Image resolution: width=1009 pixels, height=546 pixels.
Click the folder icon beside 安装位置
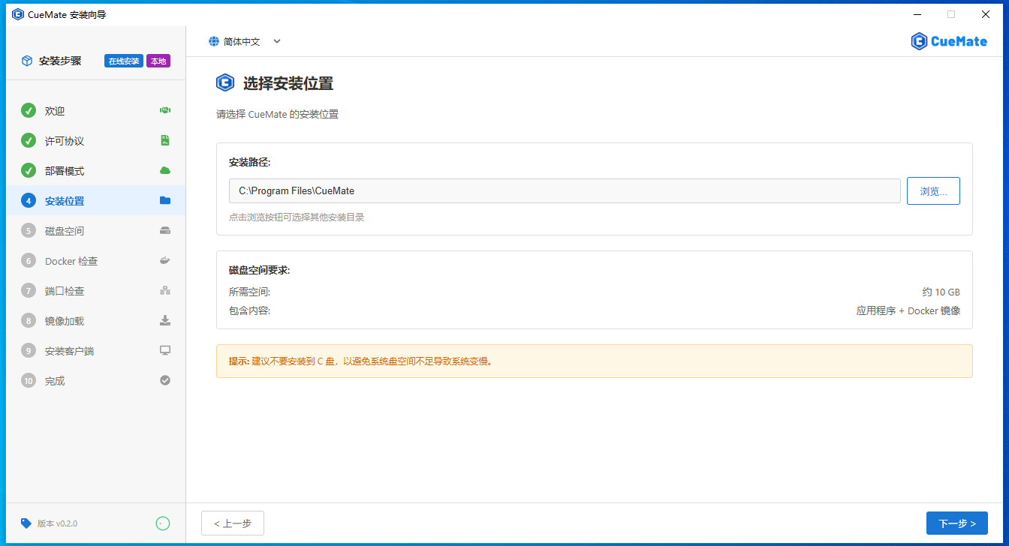coord(165,201)
